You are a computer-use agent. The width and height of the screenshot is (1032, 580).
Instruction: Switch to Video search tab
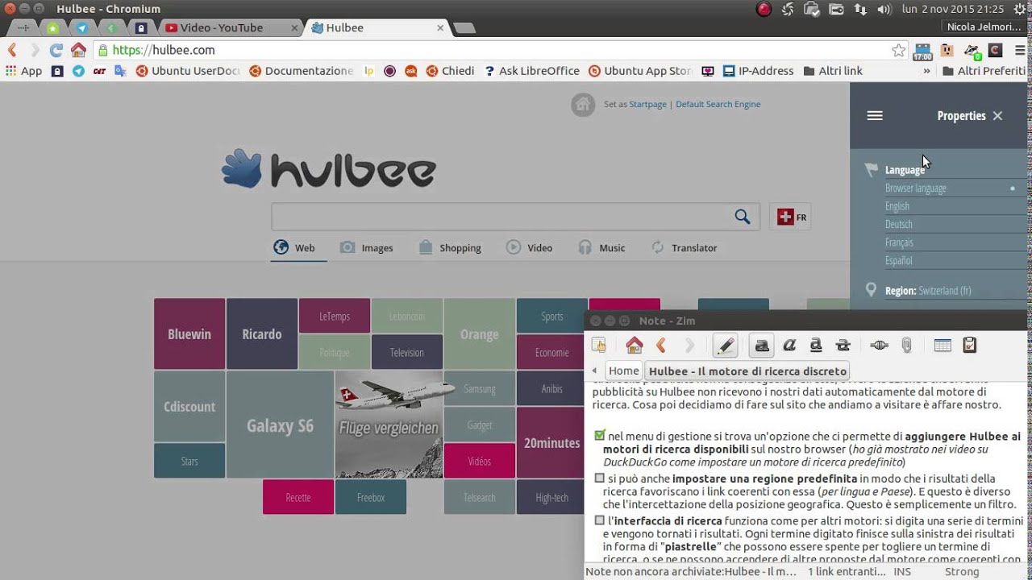529,247
